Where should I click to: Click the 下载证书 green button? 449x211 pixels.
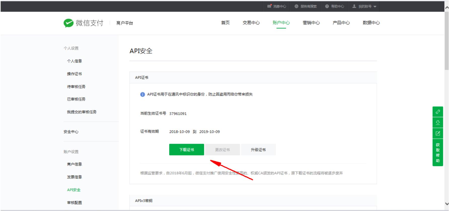click(x=186, y=150)
